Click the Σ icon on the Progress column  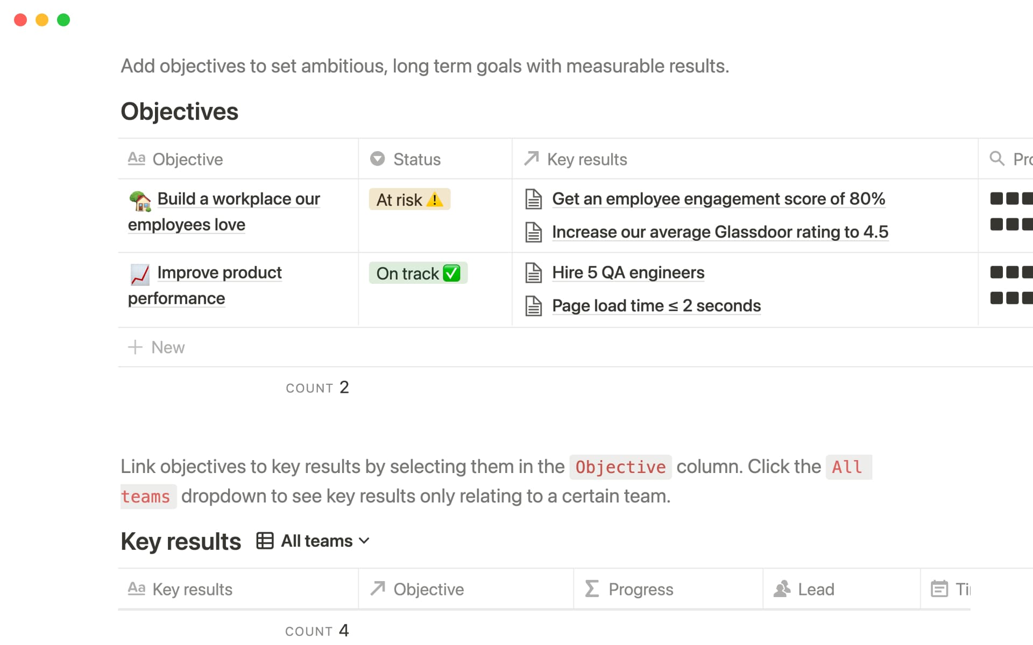592,589
